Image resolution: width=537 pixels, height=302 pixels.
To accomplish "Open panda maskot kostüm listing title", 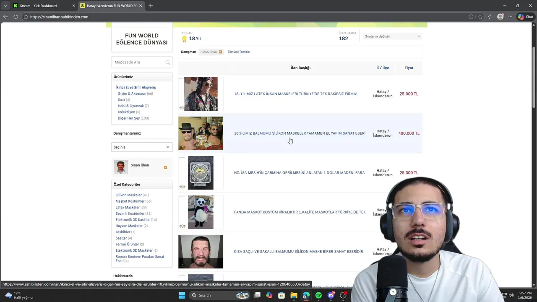I will (300, 212).
